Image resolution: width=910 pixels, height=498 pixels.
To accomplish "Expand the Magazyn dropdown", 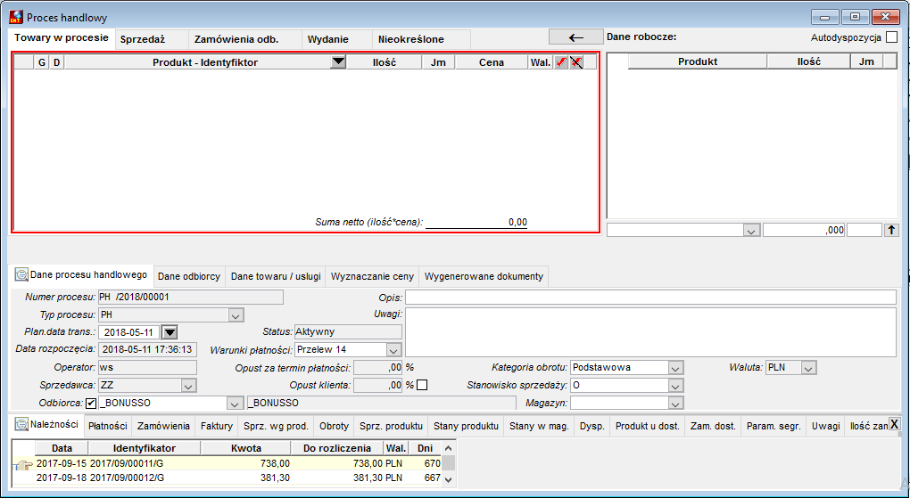I will pos(675,404).
